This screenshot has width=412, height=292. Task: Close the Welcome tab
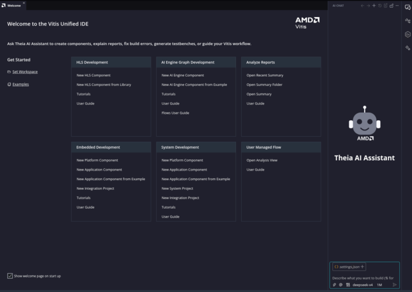click(23, 3)
